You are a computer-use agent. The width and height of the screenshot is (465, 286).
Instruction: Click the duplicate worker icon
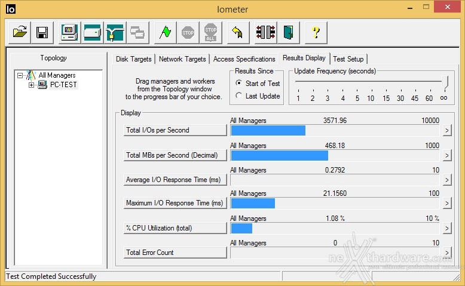pos(137,32)
